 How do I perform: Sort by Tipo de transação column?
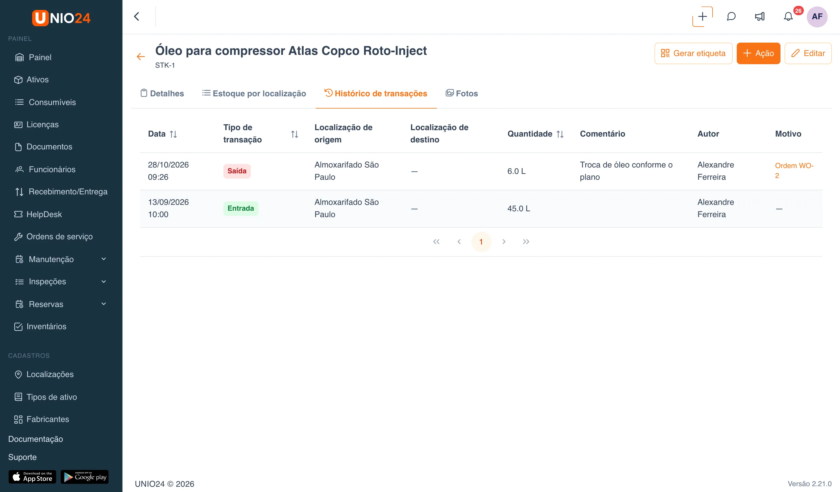coord(294,134)
